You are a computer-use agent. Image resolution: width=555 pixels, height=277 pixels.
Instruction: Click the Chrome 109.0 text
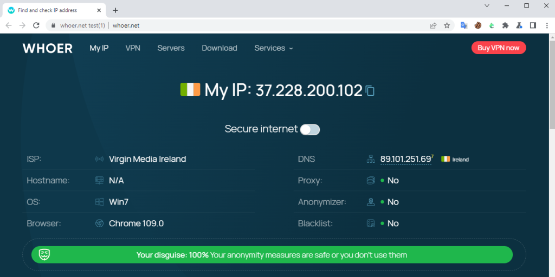(x=136, y=223)
